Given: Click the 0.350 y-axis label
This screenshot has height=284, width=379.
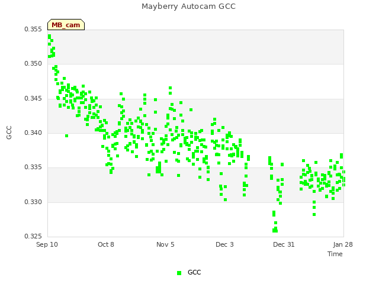Looking at the screenshot, I should coord(33,63).
